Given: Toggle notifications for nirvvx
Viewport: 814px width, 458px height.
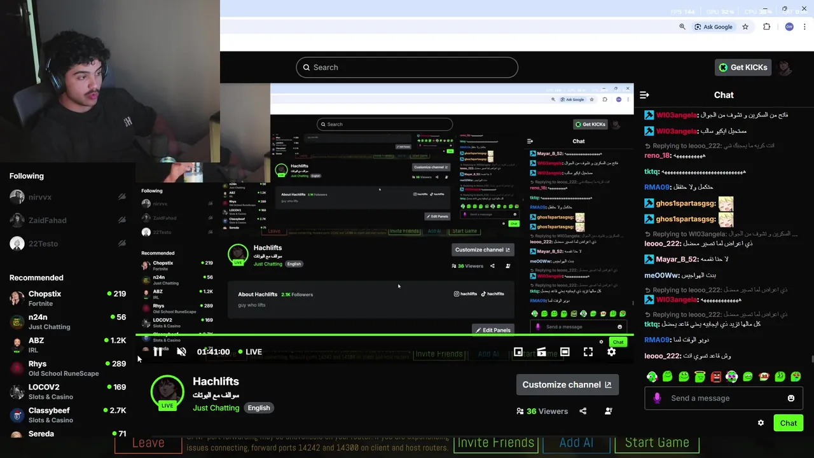Looking at the screenshot, I should coord(122,197).
